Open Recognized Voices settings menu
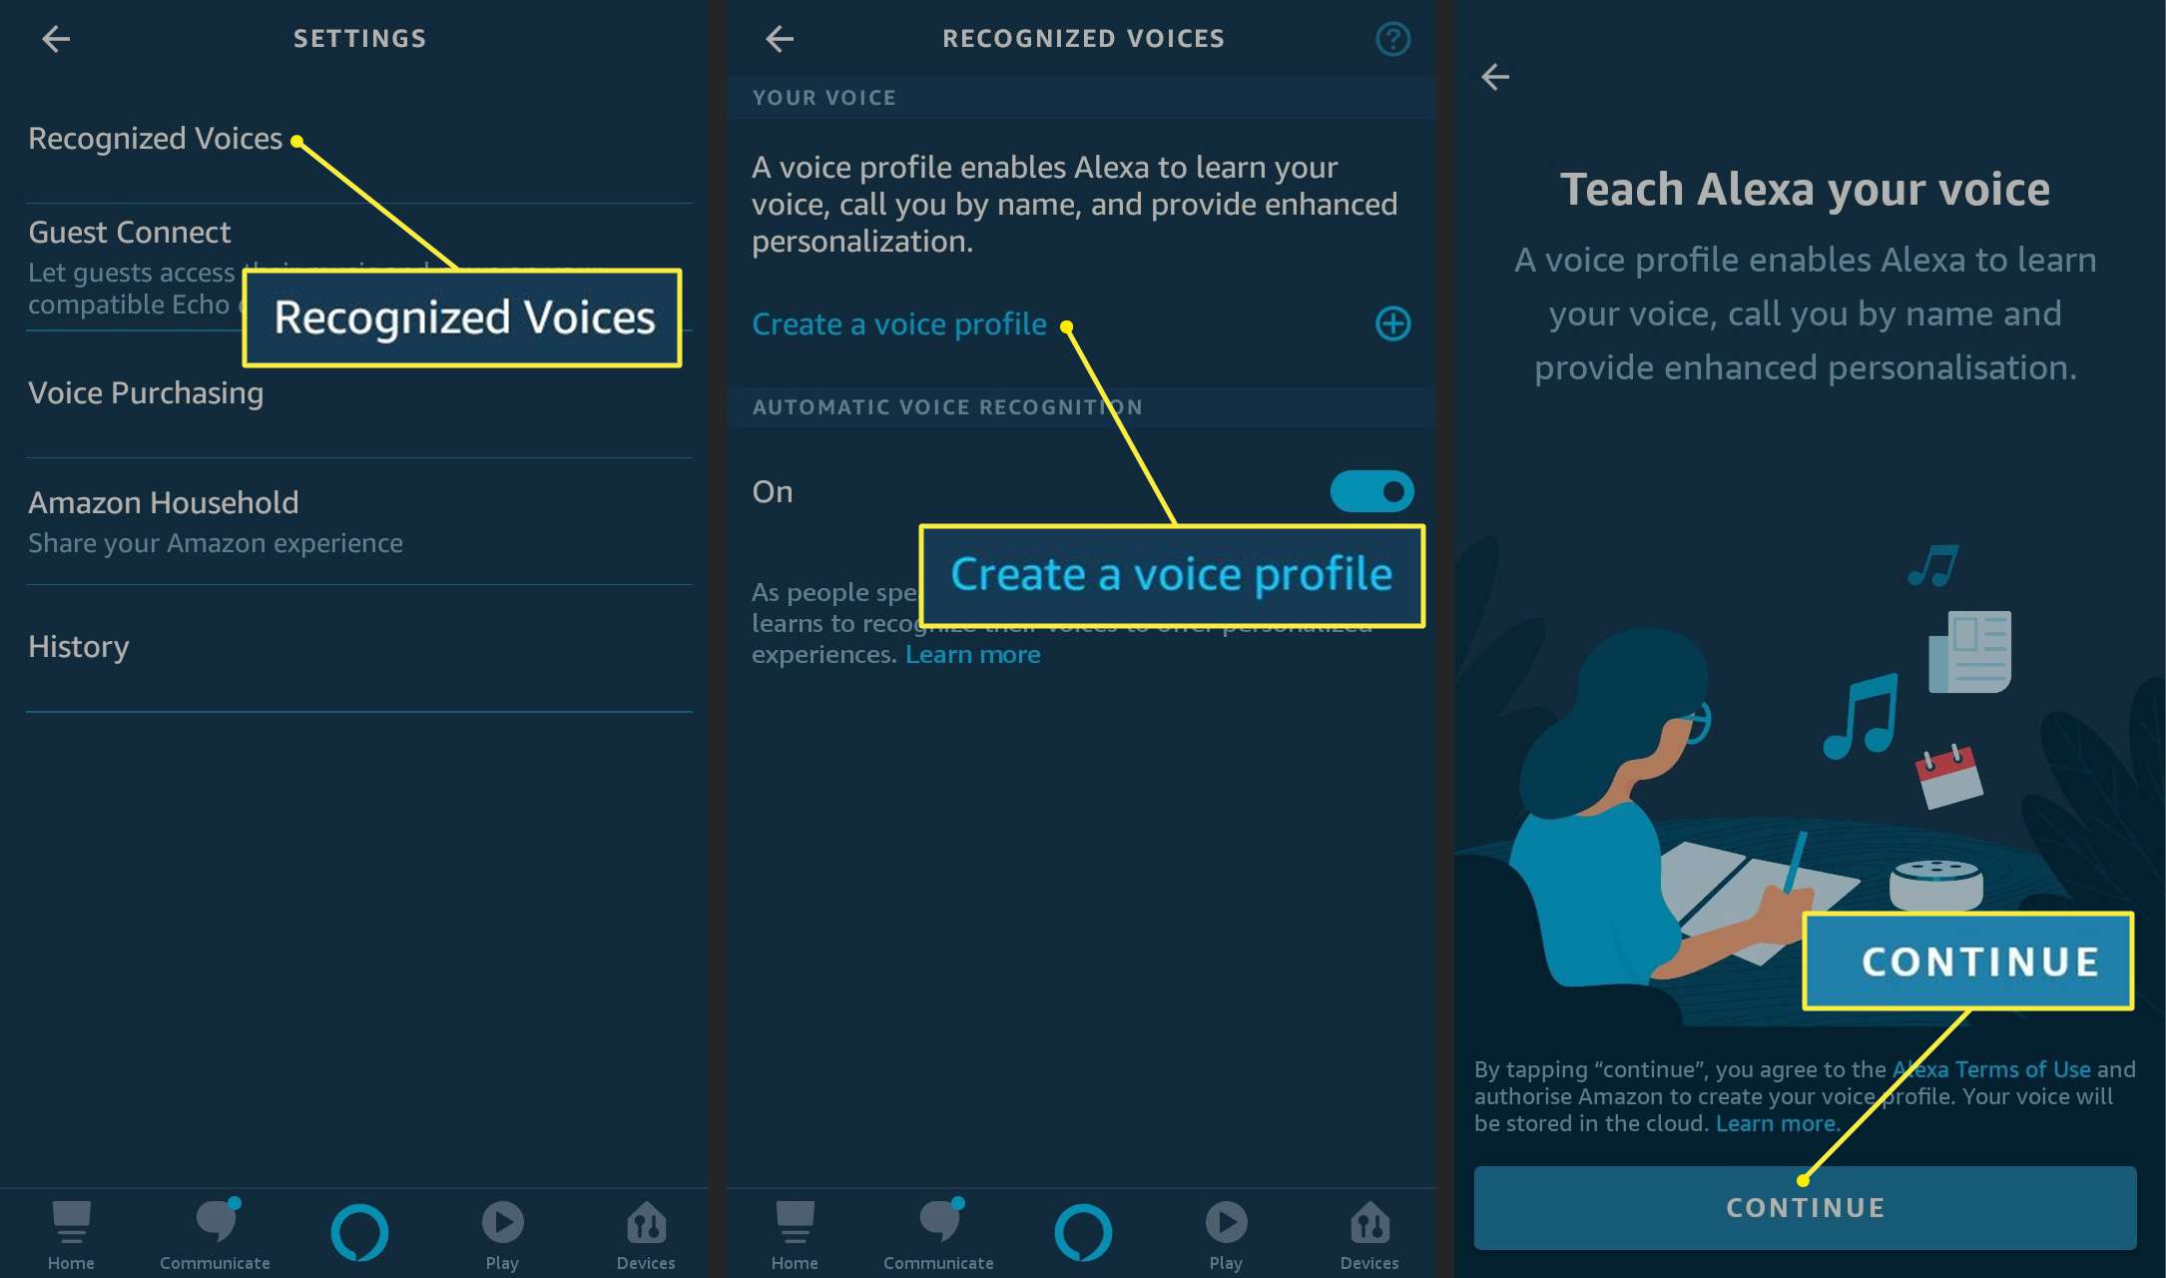The image size is (2166, 1278). click(x=155, y=137)
